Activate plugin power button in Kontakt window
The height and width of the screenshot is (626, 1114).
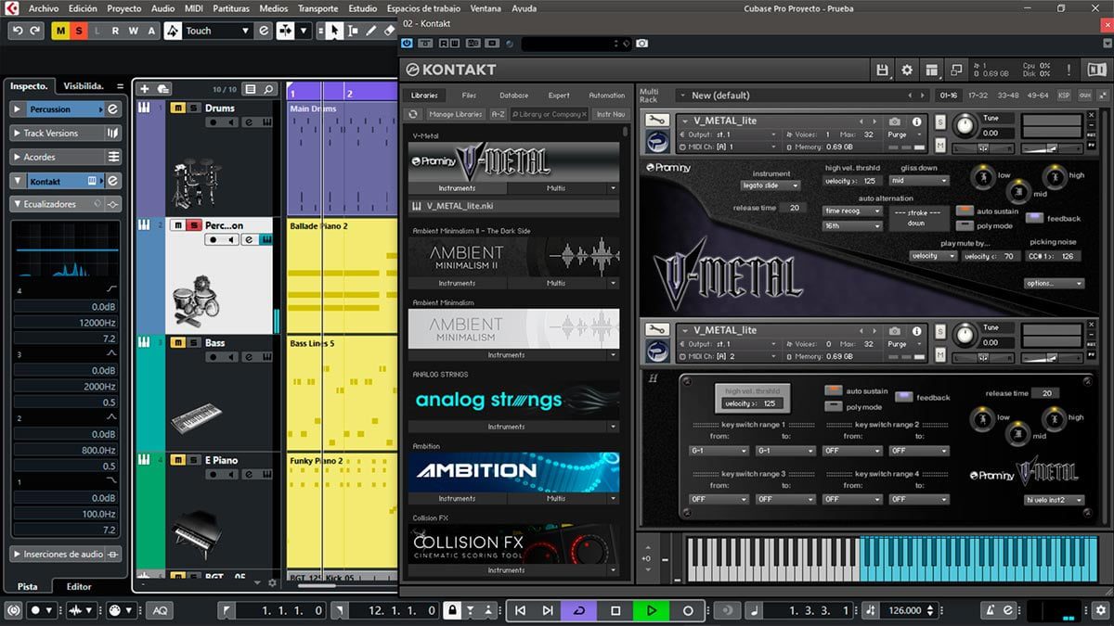(x=408, y=44)
